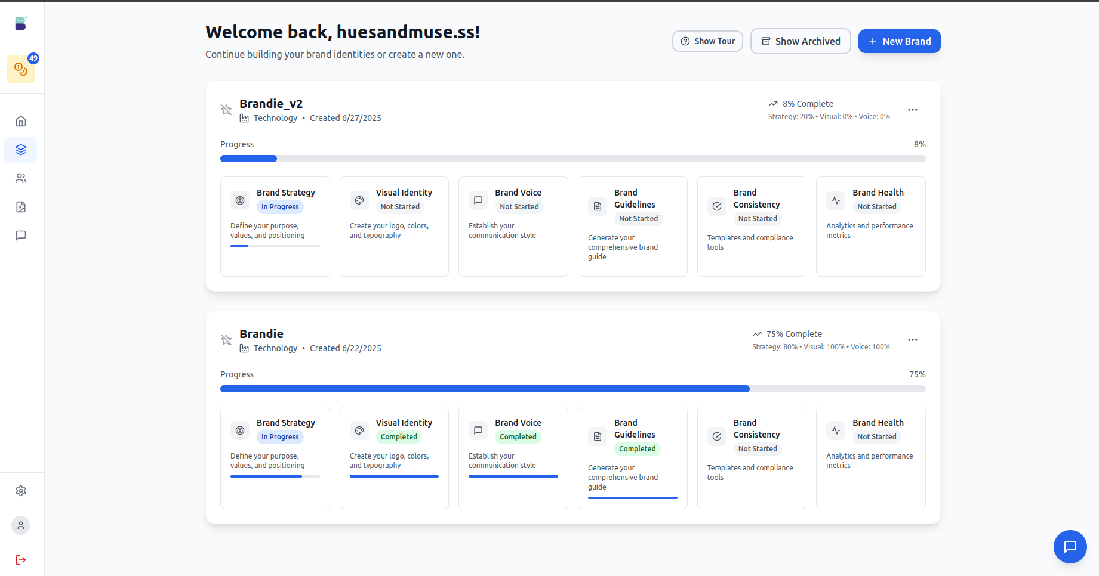
Task: Click the Brandie_v2 overall progress bar
Action: 573,159
